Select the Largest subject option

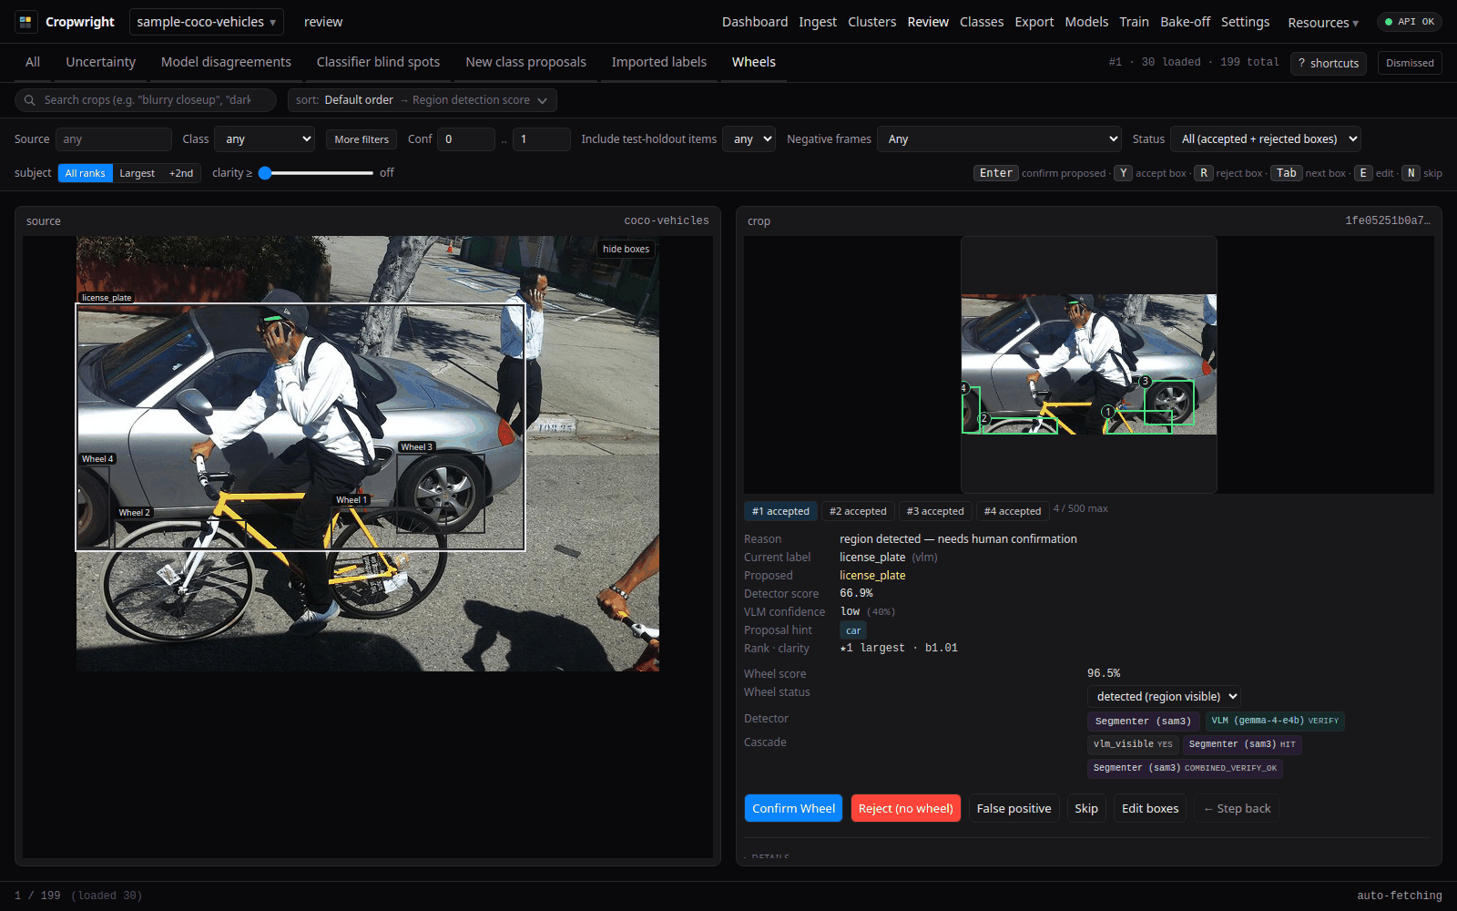[138, 173]
